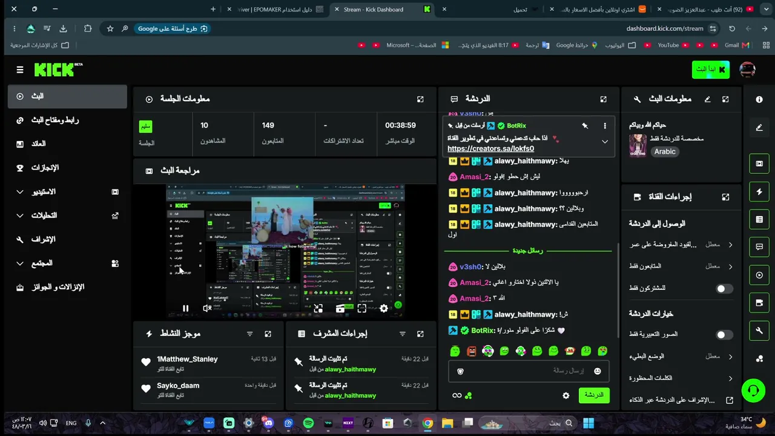
Task: Click the wrench icon in right rail
Action: pyautogui.click(x=759, y=331)
